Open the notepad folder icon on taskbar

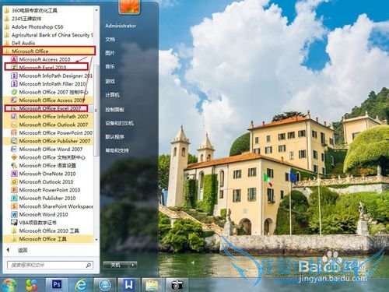[x=152, y=285]
